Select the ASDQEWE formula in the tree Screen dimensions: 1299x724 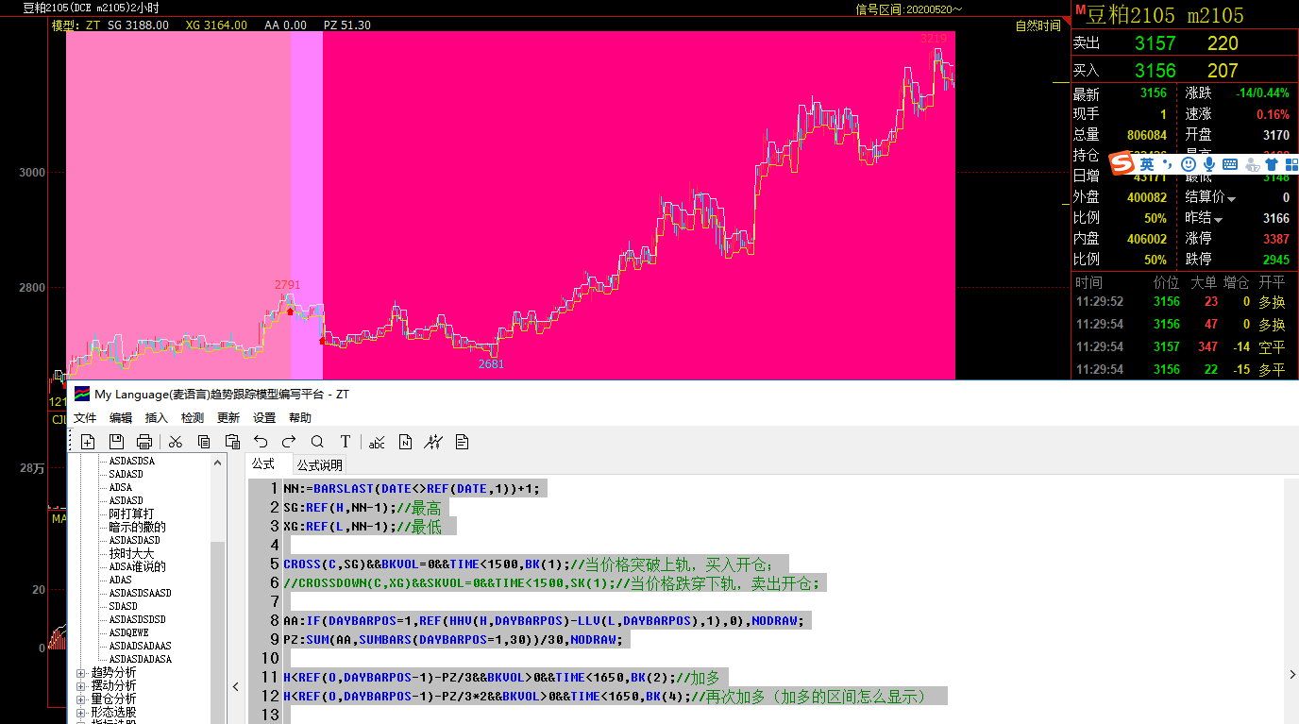(x=128, y=632)
